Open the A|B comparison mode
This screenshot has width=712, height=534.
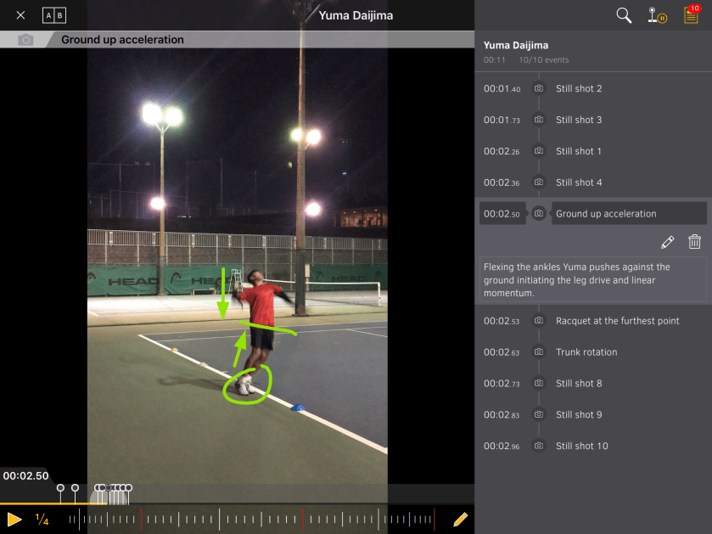[x=53, y=15]
